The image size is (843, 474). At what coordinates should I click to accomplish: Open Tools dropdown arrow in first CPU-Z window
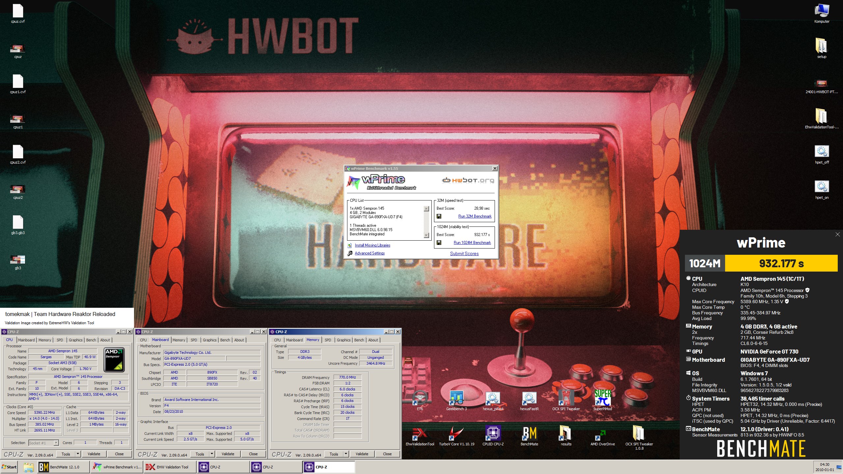[x=78, y=454]
